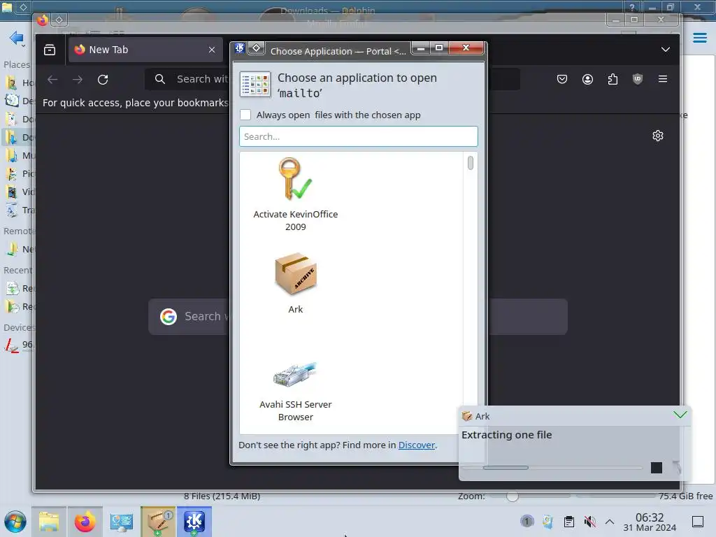716x537 pixels.
Task: Collapse the Ark notification chevron
Action: [x=680, y=415]
